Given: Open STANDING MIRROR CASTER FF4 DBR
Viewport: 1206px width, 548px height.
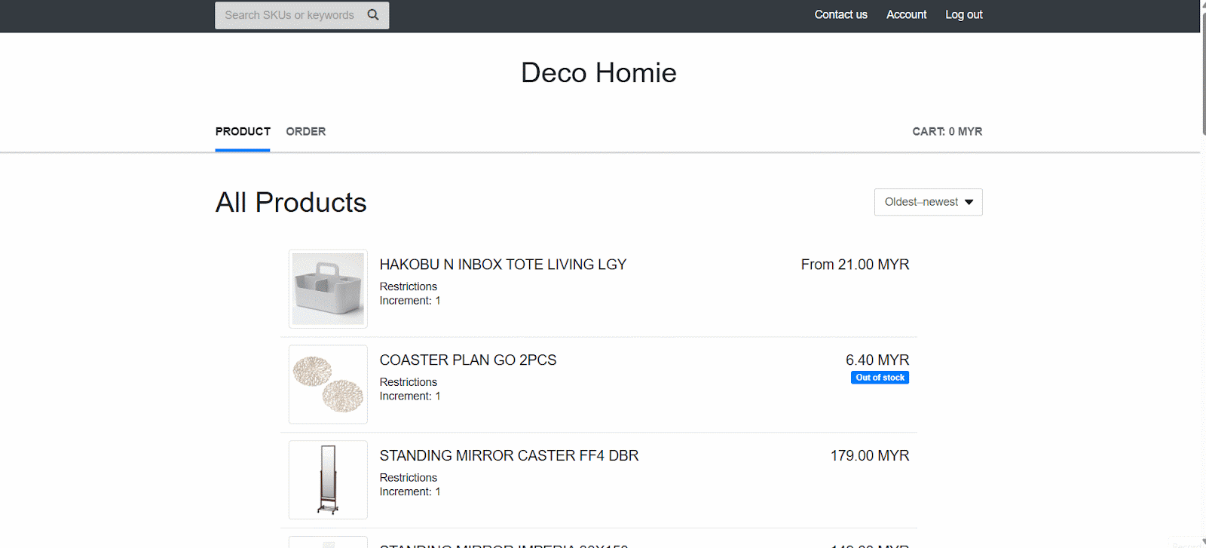Looking at the screenshot, I should [x=509, y=456].
